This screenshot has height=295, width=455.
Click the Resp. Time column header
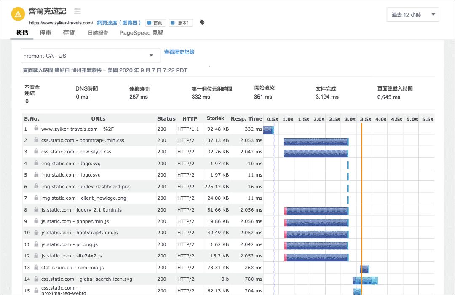tap(246, 119)
